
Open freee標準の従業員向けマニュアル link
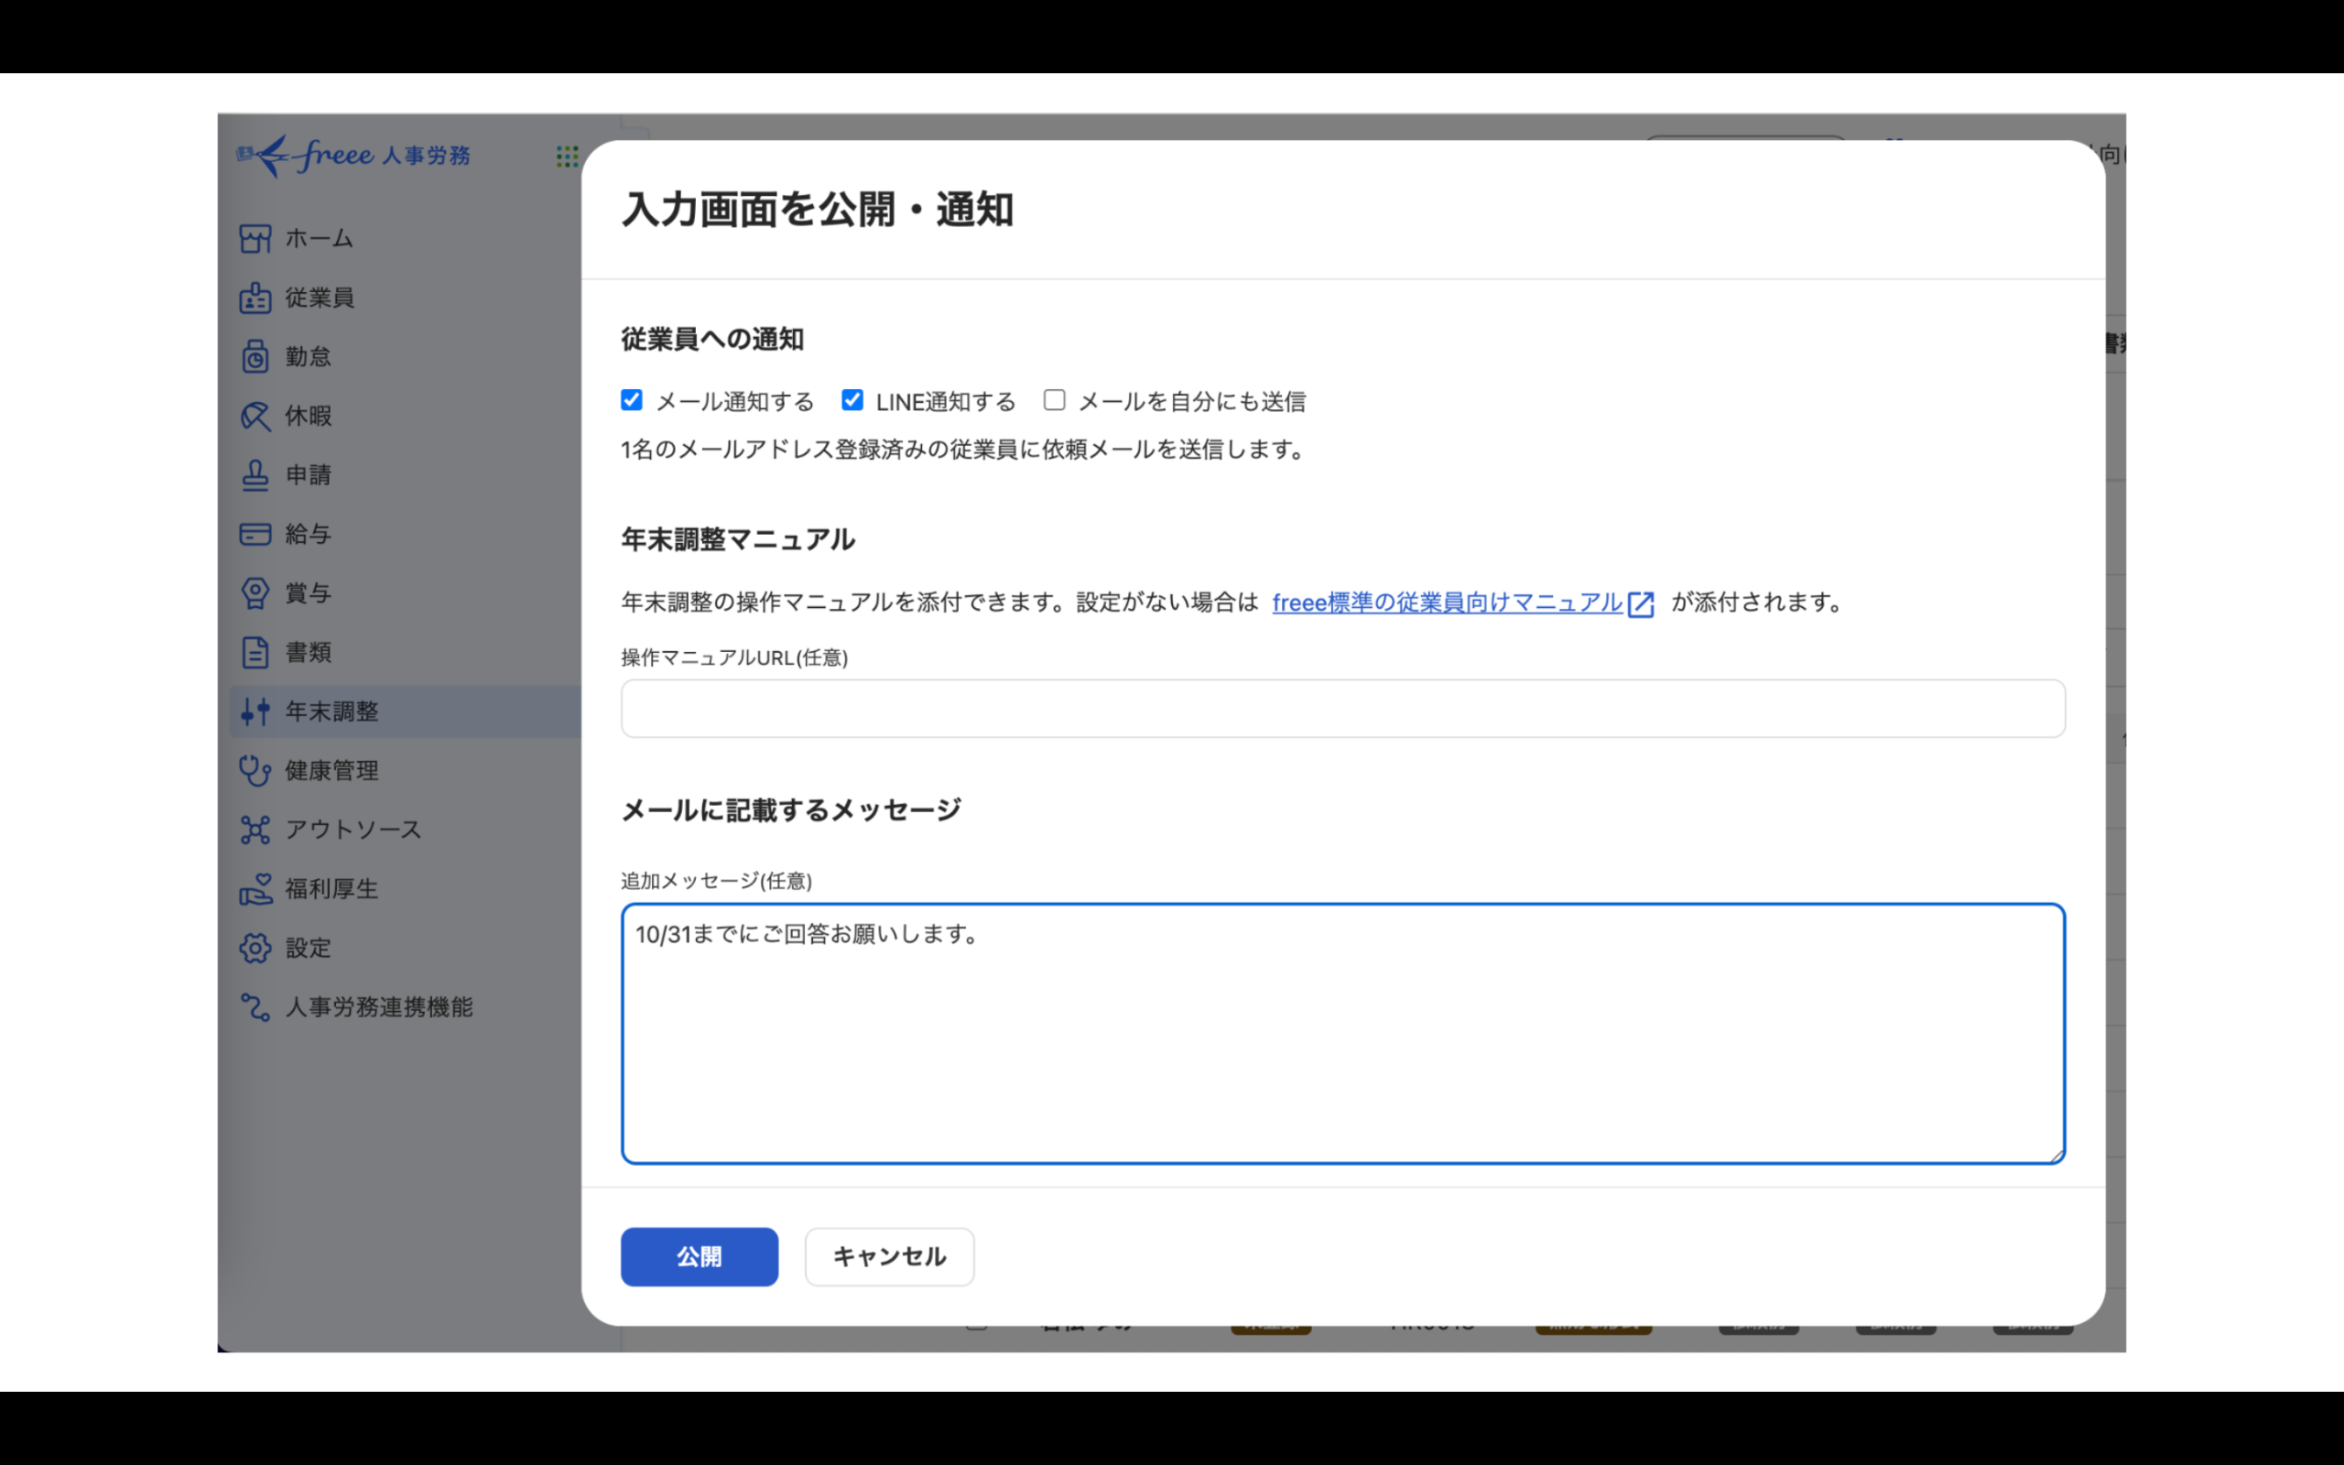[1446, 602]
